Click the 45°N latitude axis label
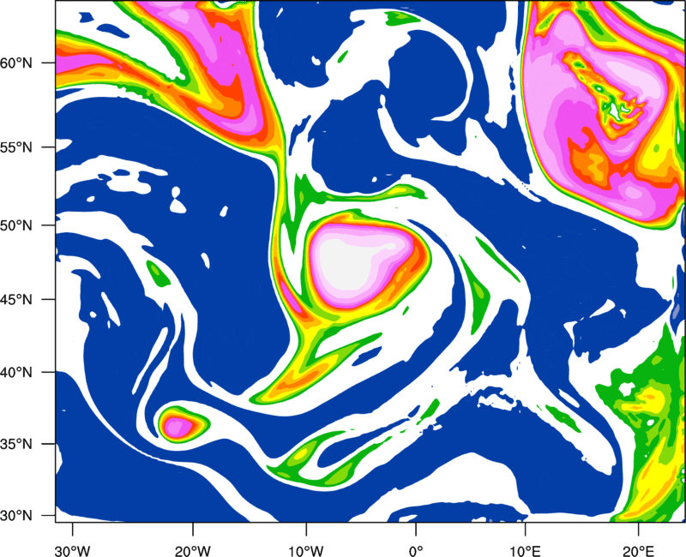Image resolution: width=686 pixels, height=557 pixels. pos(16,300)
